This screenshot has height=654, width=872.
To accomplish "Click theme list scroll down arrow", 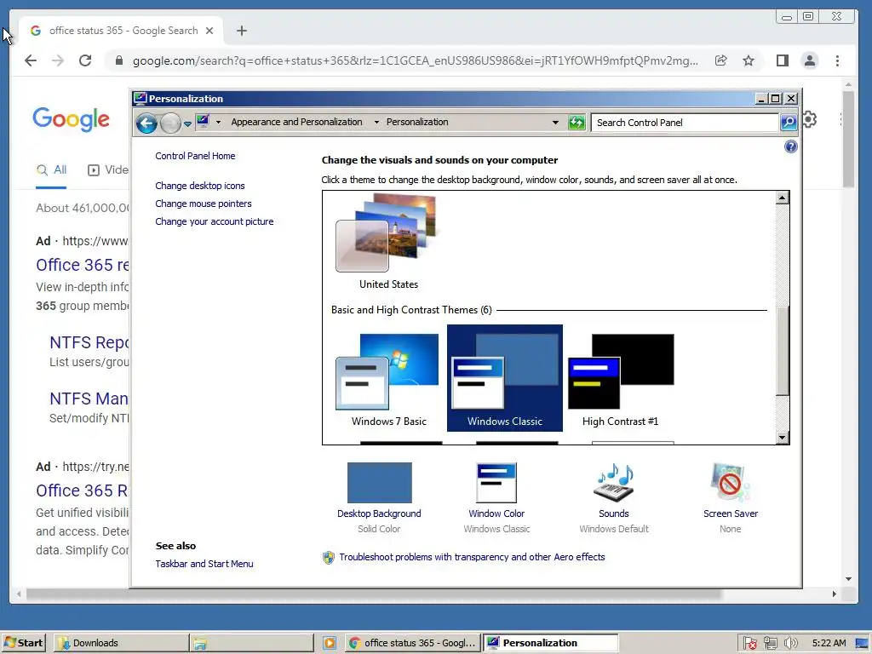I will click(x=782, y=438).
